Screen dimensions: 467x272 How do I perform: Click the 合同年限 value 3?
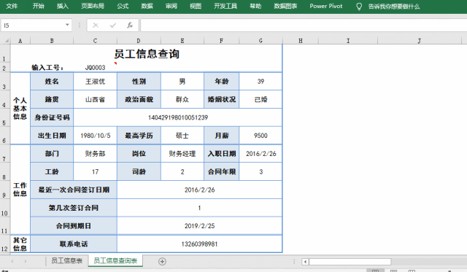[x=260, y=171]
